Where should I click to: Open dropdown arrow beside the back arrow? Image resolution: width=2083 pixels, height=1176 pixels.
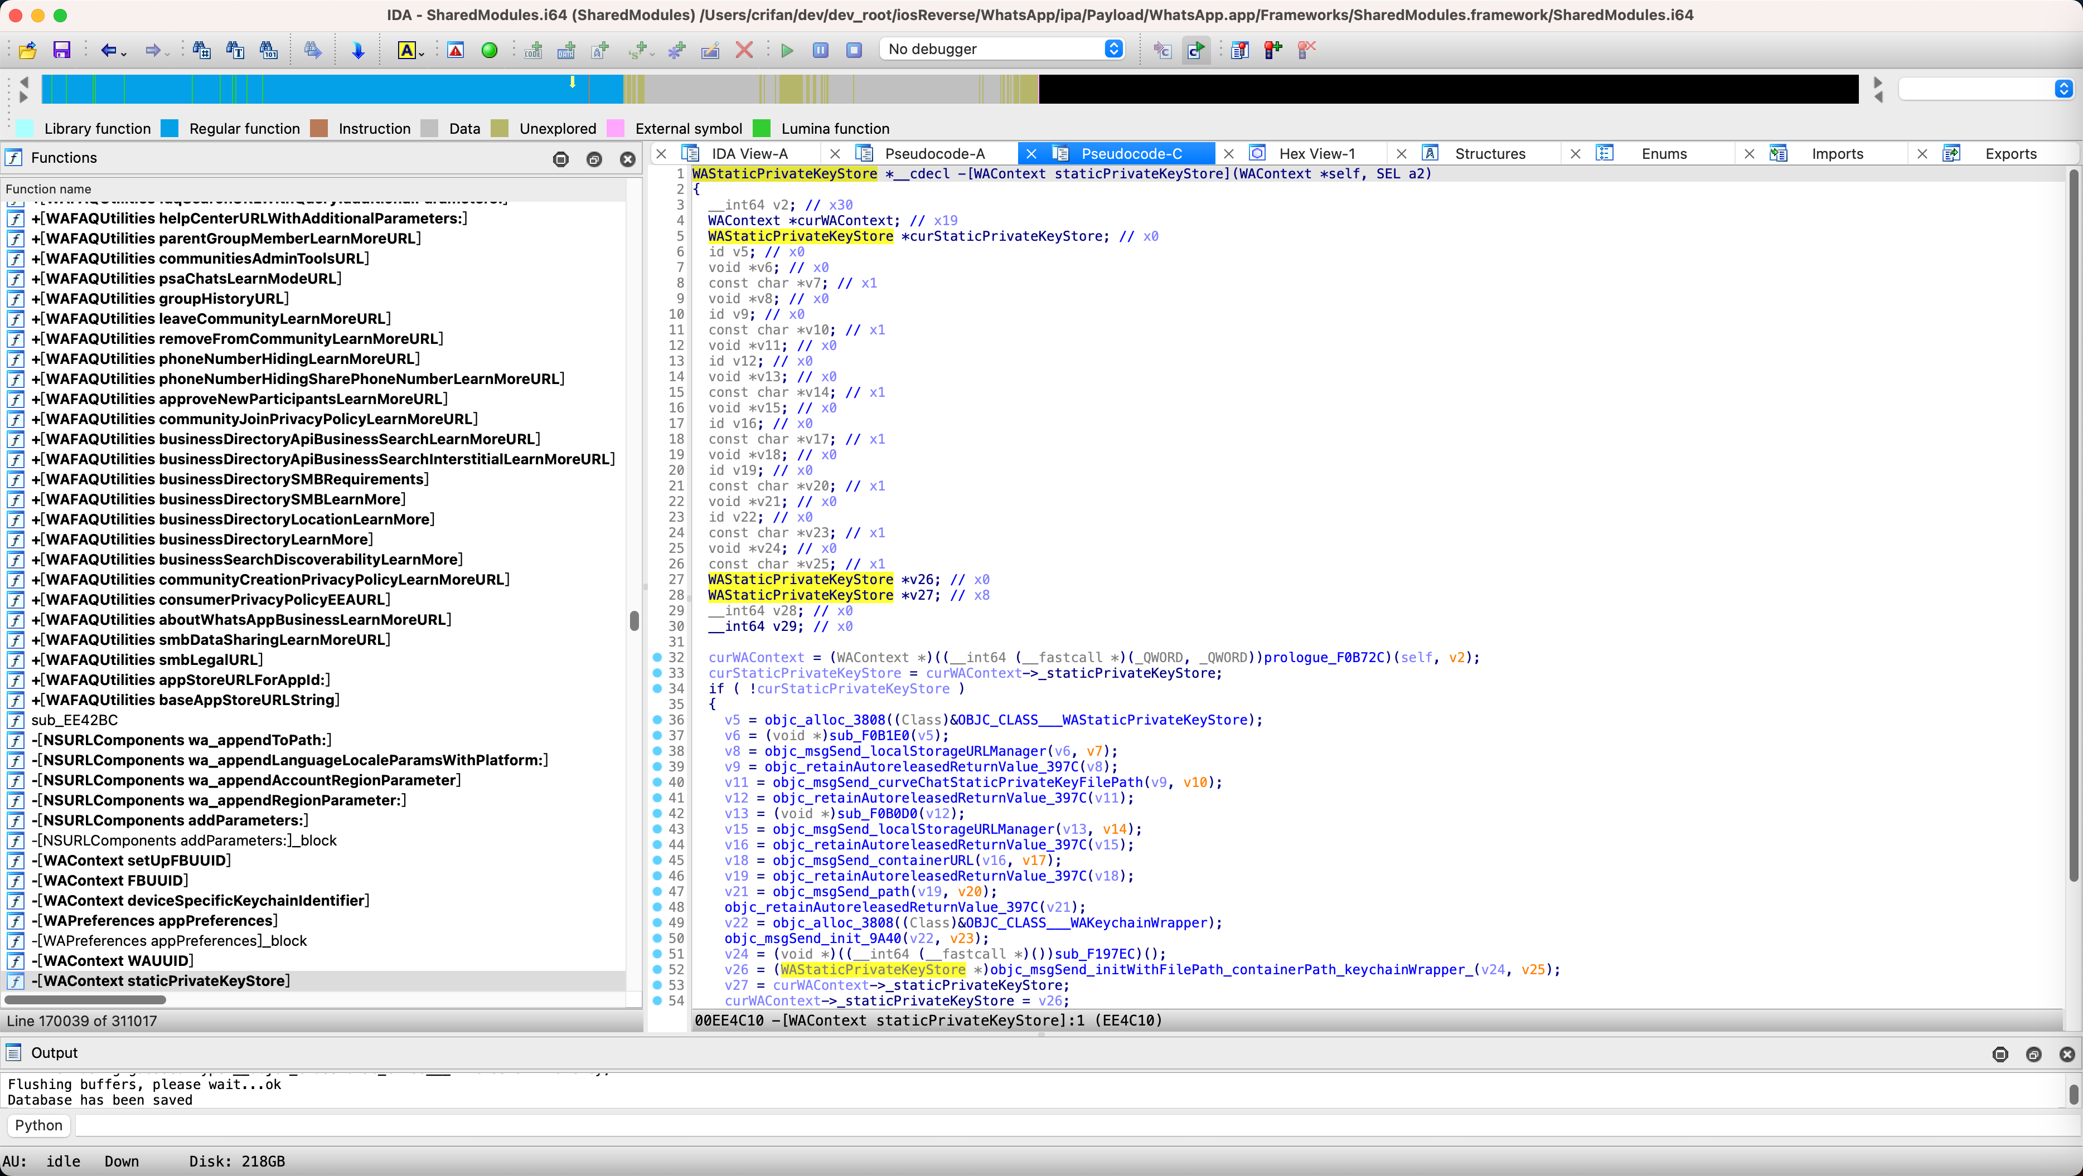pyautogui.click(x=124, y=54)
